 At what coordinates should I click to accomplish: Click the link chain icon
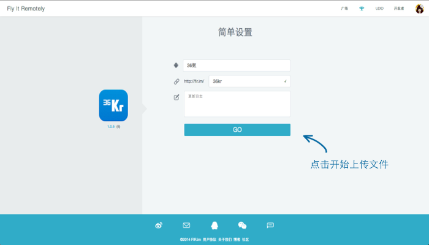click(177, 81)
